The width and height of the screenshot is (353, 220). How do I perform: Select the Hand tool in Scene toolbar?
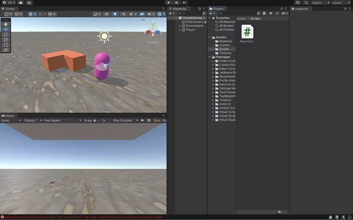6,24
